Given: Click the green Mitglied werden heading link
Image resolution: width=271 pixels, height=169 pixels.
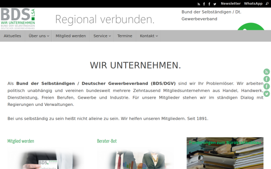Looking at the screenshot, I should (21, 141).
